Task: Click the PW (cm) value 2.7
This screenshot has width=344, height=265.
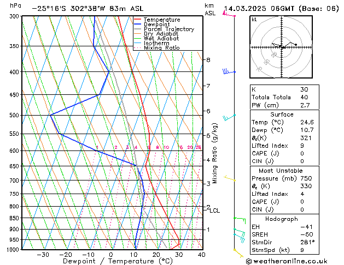Action: pos(305,105)
